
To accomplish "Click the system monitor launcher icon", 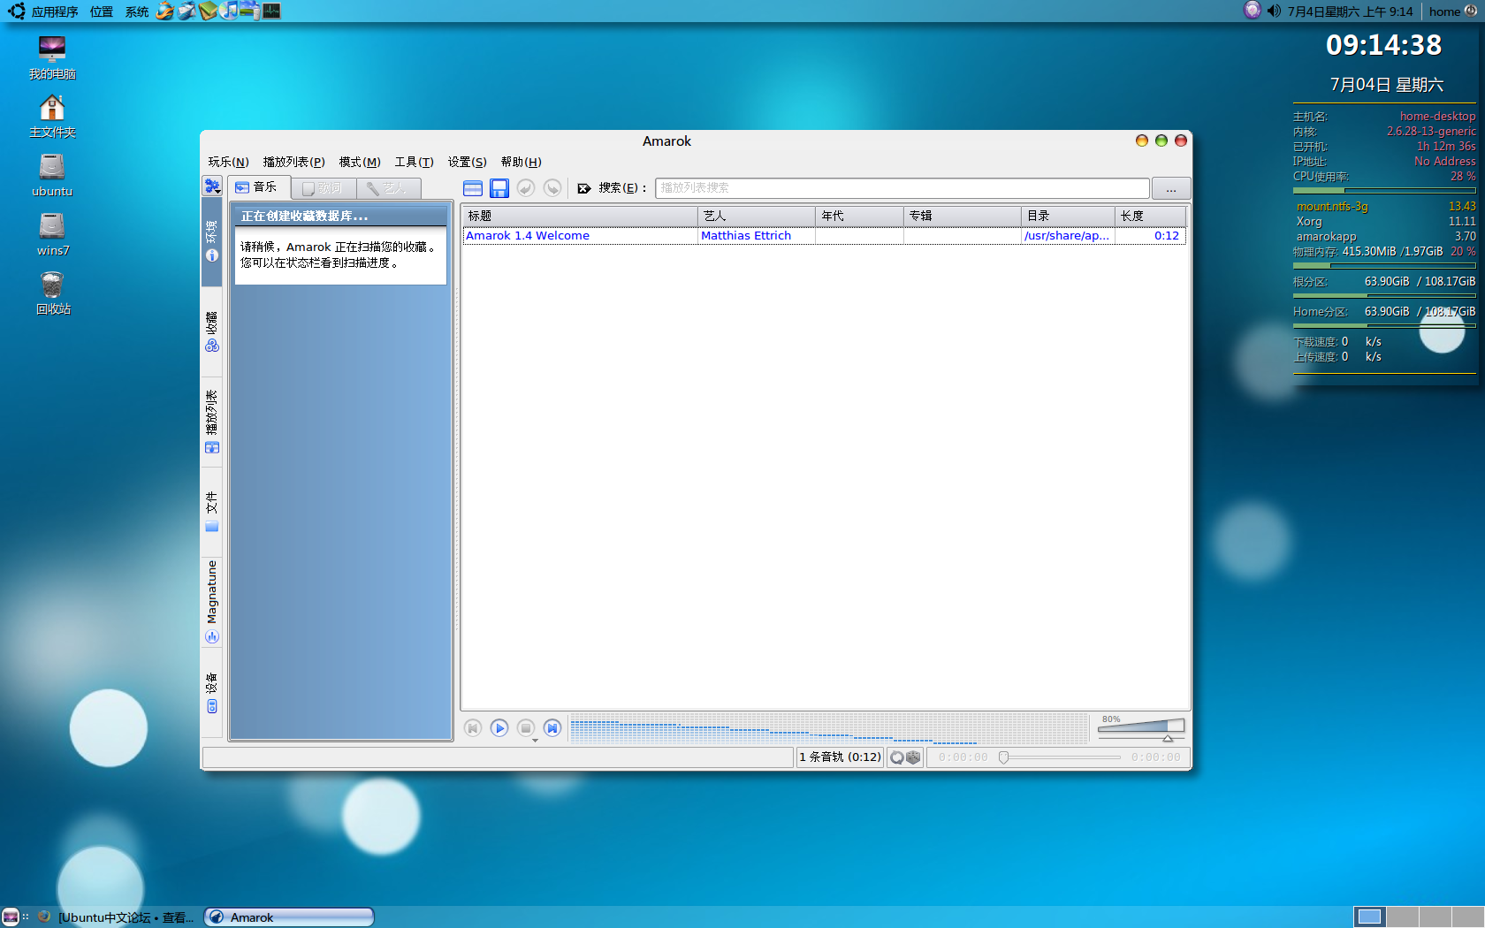I will (x=271, y=11).
